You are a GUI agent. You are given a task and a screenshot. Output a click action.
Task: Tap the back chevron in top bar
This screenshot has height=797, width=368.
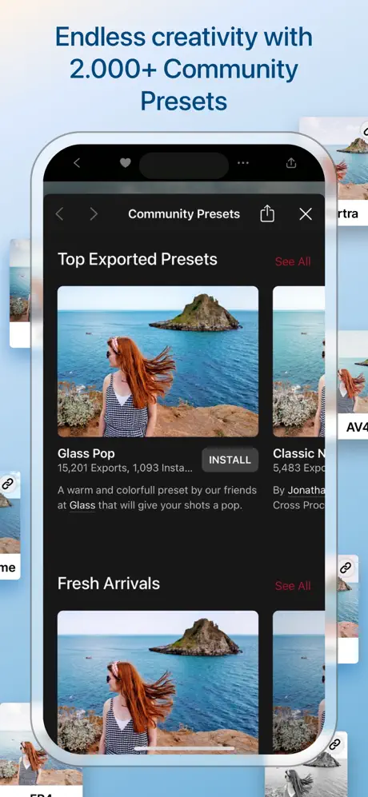pyautogui.click(x=77, y=162)
